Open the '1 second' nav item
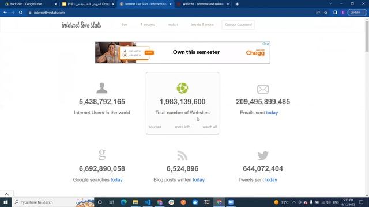Viewport: 369px width, 207px height. [148, 24]
